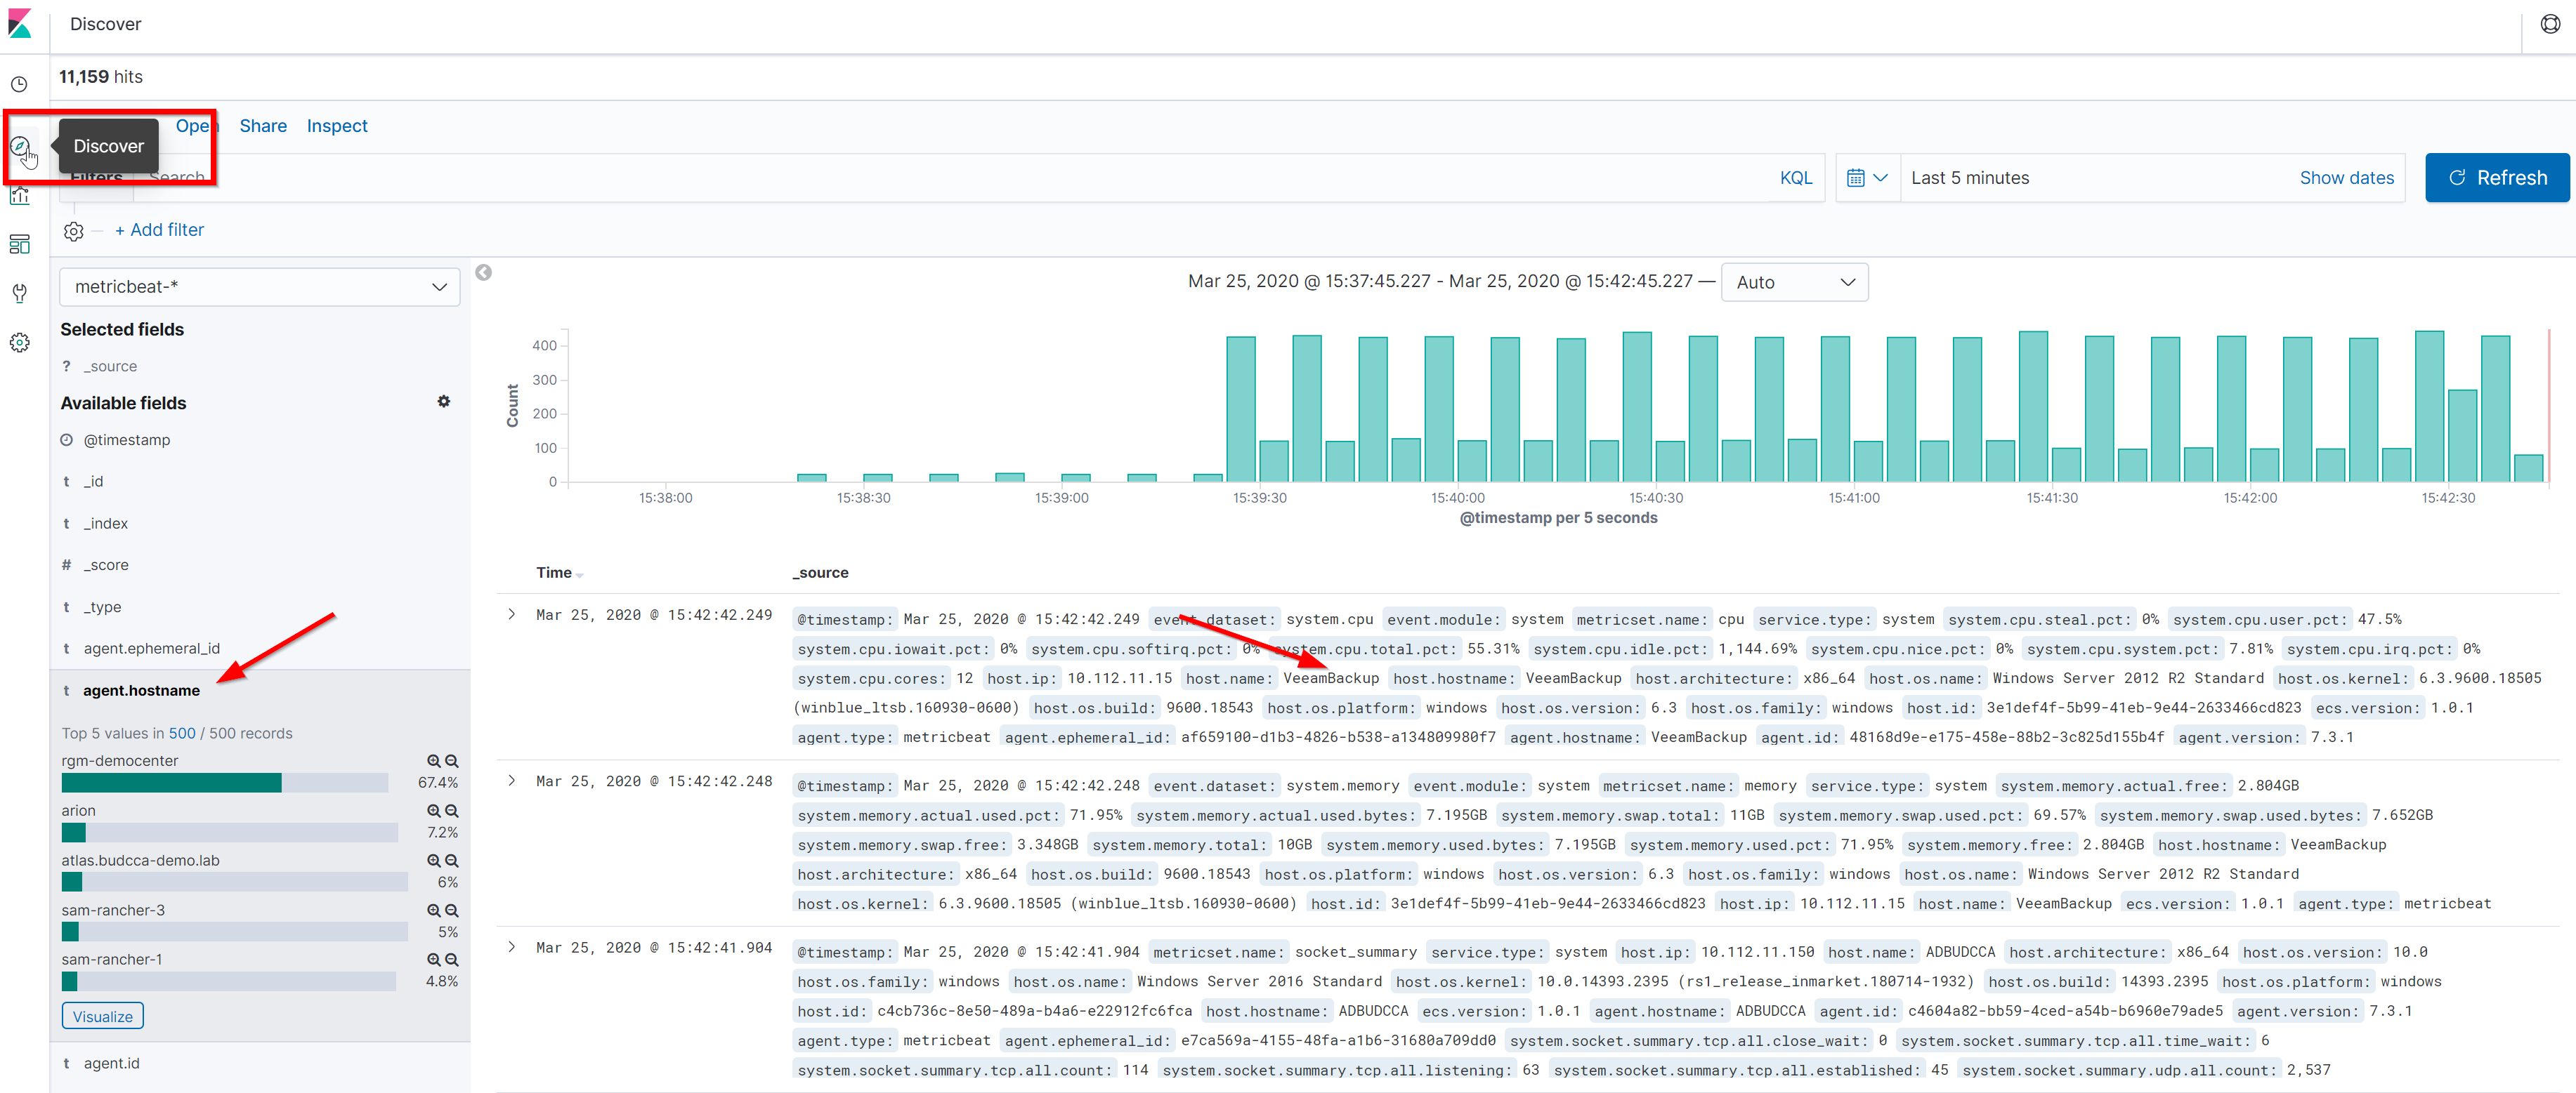Click Add filter link
Screen dimensions: 2576x1093
point(159,231)
